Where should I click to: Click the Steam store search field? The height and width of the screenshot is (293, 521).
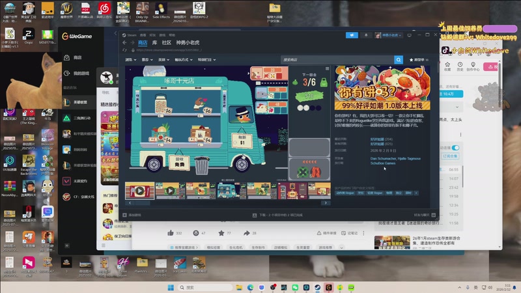[337, 60]
